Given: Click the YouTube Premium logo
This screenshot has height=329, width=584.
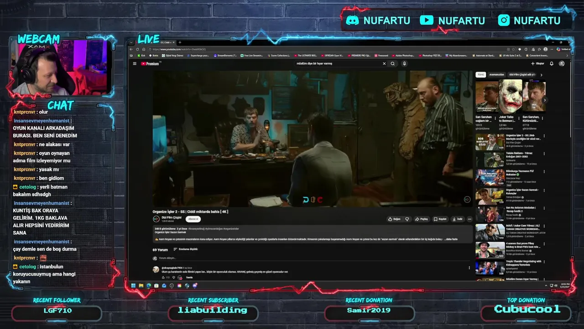Looking at the screenshot, I should pos(150,64).
